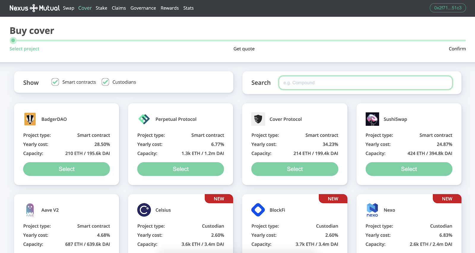
Task: Open the Swap menu item
Action: pos(69,8)
